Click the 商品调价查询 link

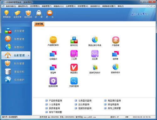click(114, 100)
